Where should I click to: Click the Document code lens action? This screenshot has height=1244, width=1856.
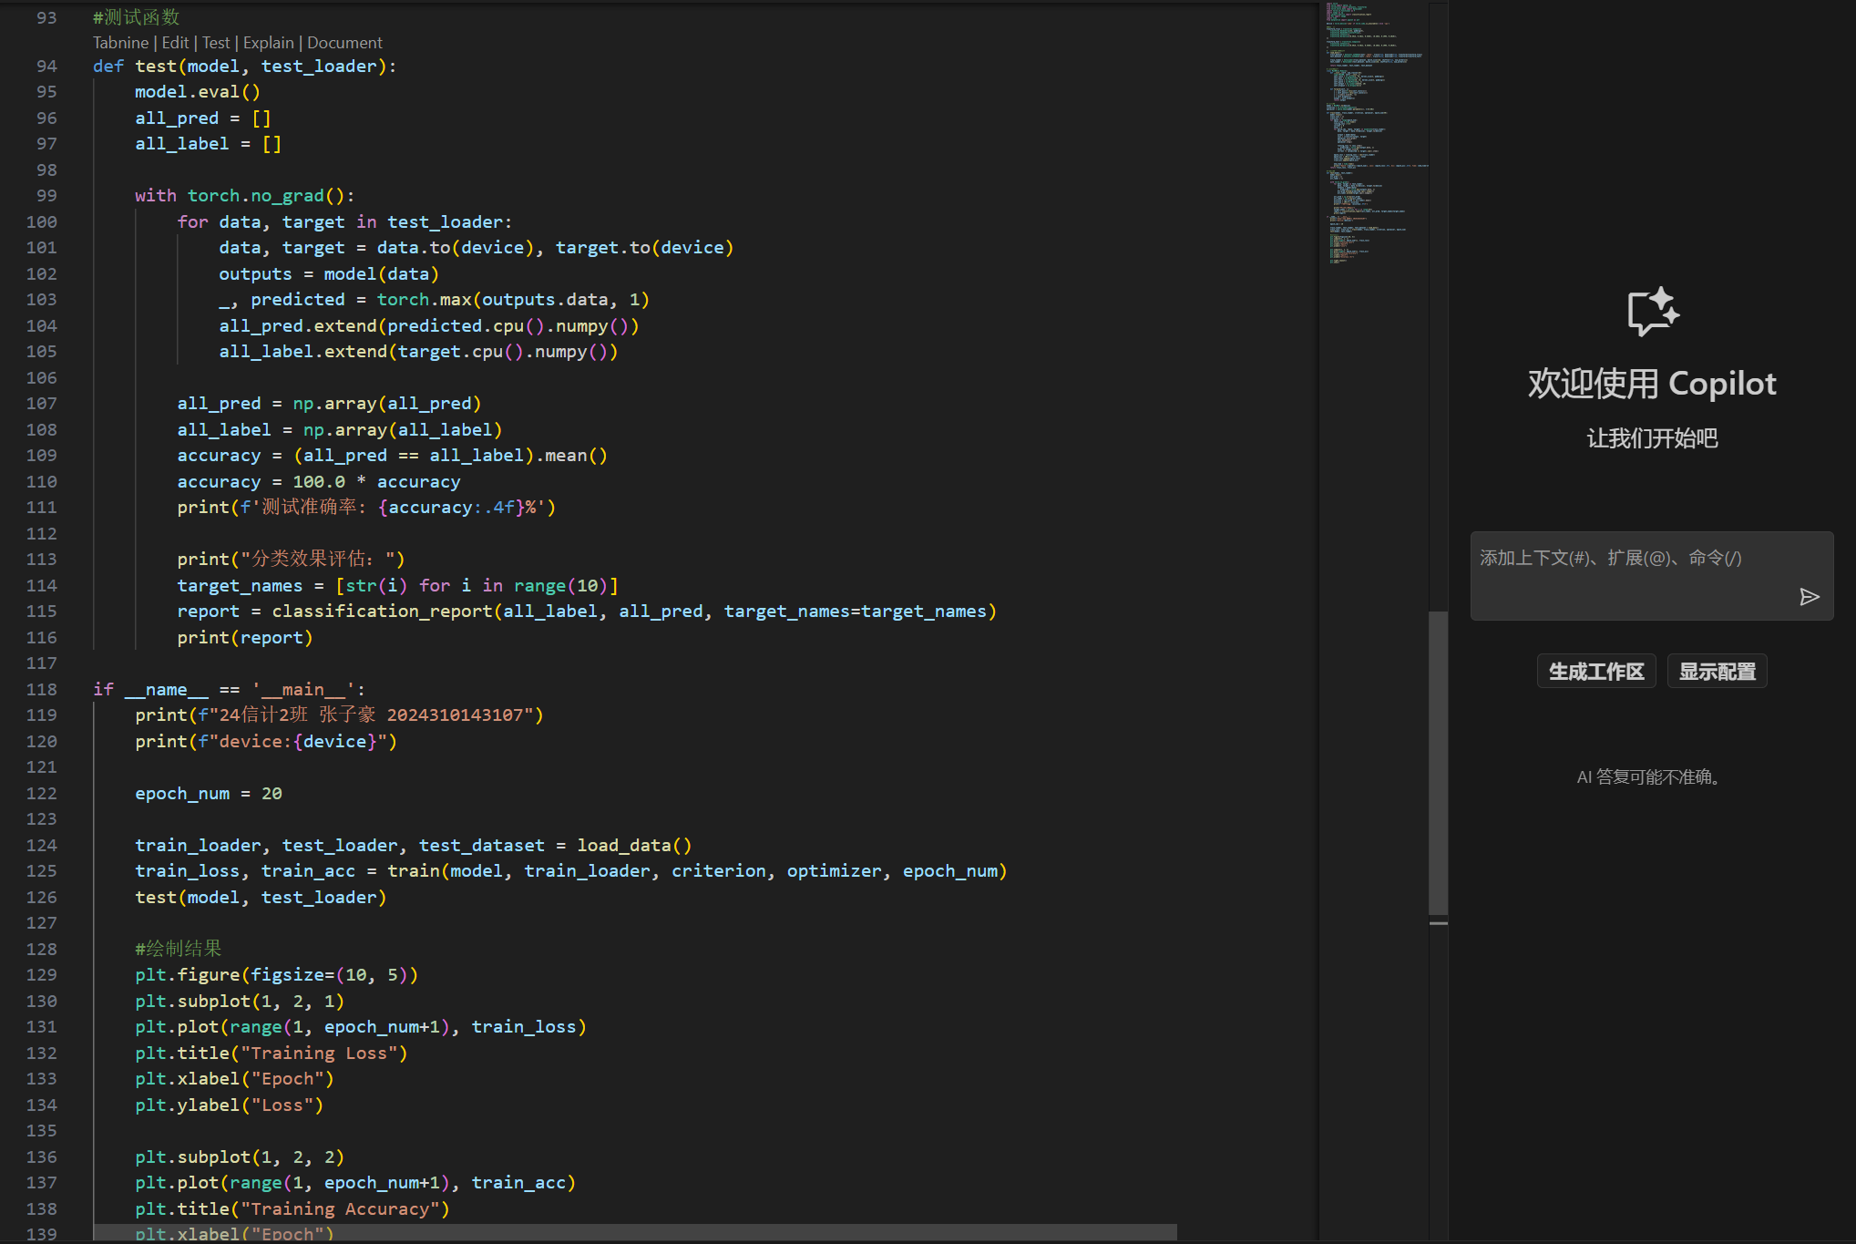click(x=344, y=43)
